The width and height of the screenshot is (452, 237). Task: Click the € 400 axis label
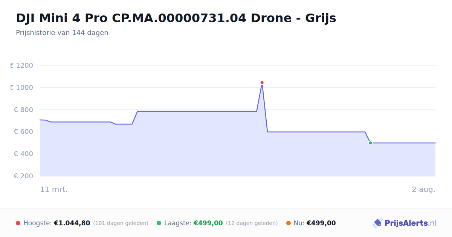[x=24, y=154]
